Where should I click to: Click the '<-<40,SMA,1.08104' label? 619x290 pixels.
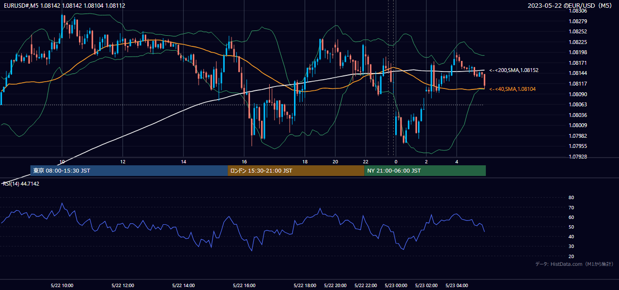click(512, 89)
